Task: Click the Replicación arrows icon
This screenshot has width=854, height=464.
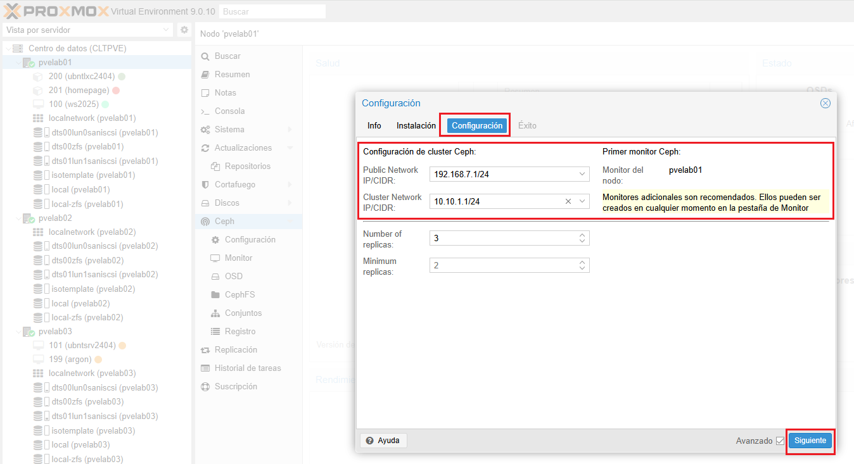Action: point(205,350)
